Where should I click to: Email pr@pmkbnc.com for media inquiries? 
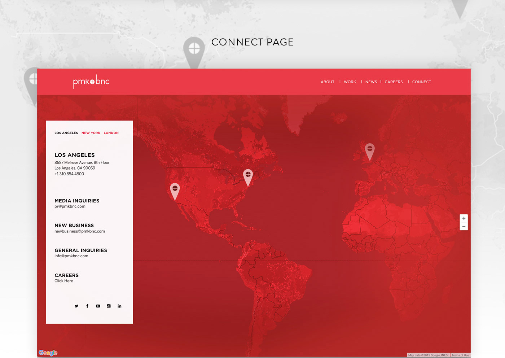coord(70,206)
